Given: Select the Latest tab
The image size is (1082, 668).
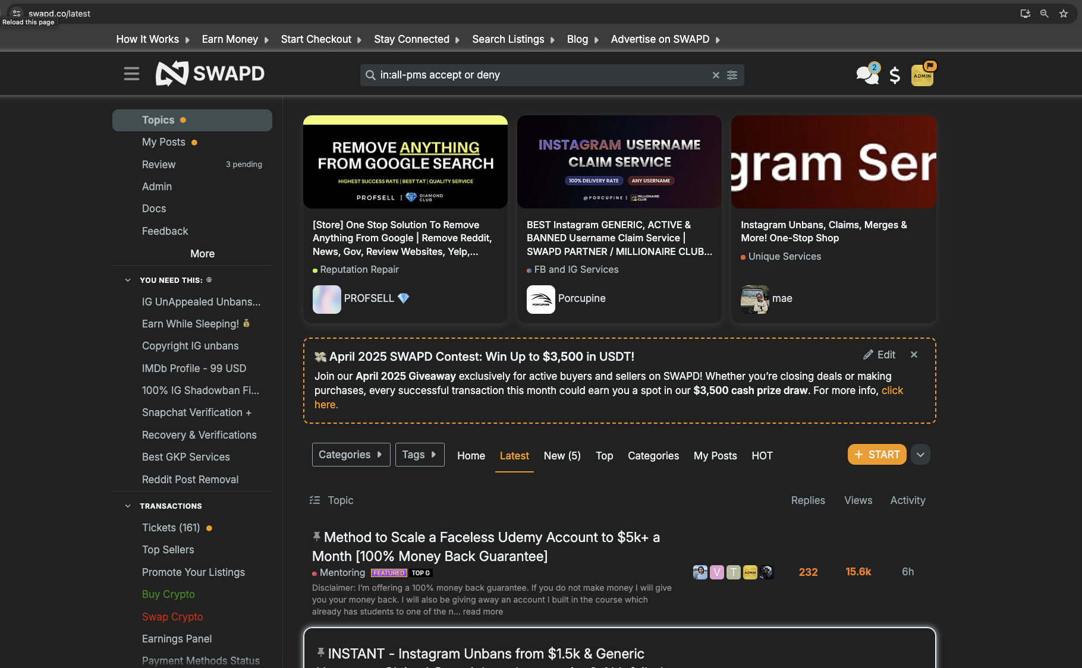Looking at the screenshot, I should click(x=514, y=456).
